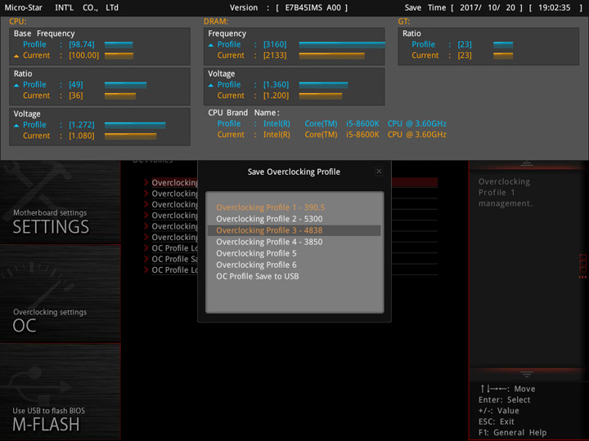Select the OC Profile Sa row behind dialog
The image size is (589, 441).
[175, 259]
